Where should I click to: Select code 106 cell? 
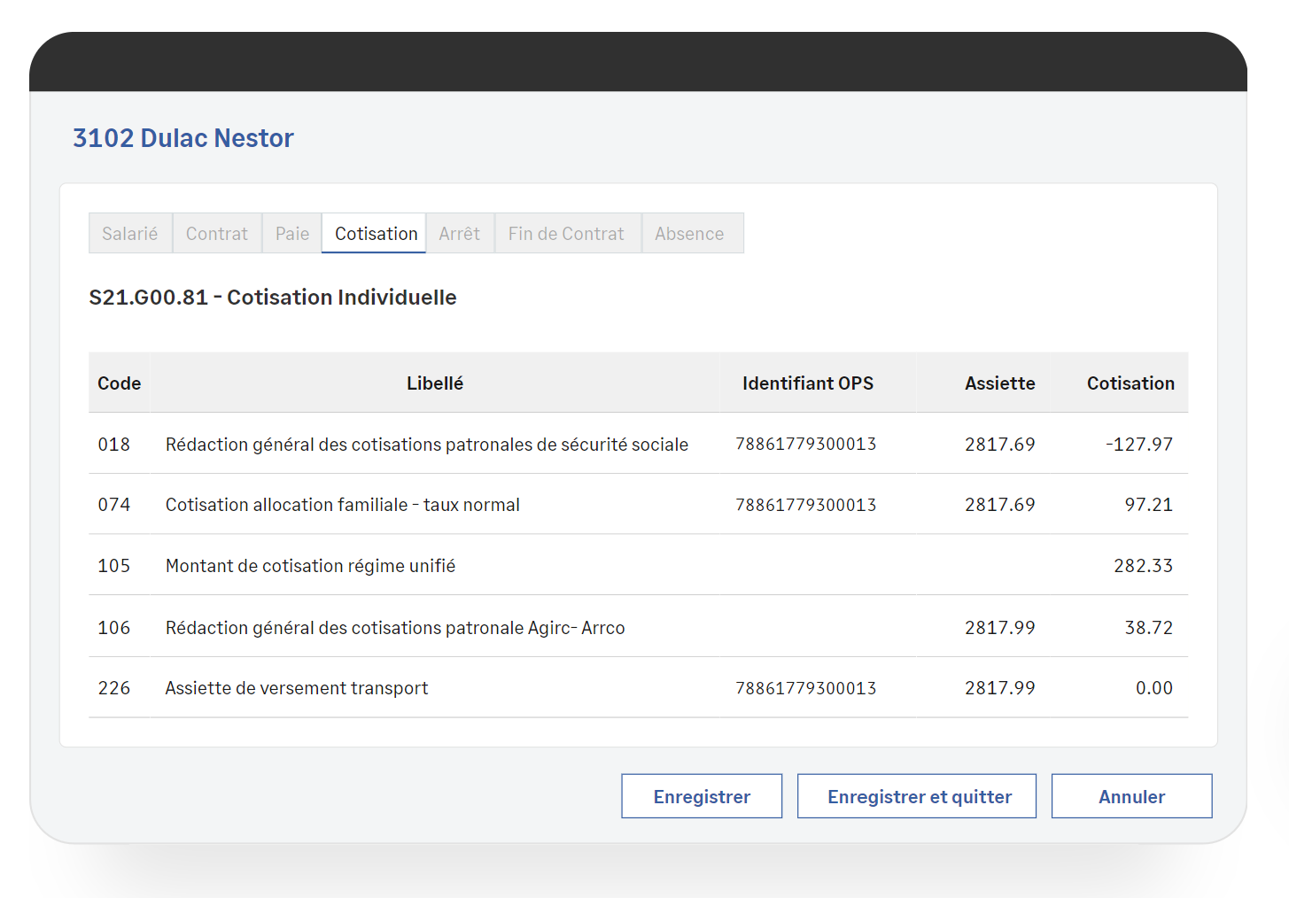click(x=114, y=628)
